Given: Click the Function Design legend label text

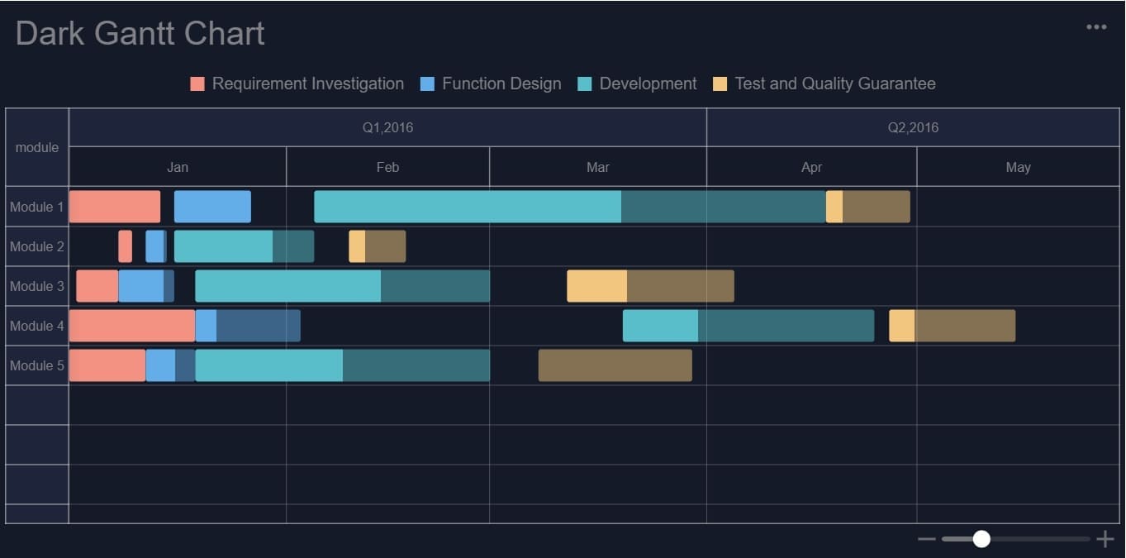Looking at the screenshot, I should [501, 83].
